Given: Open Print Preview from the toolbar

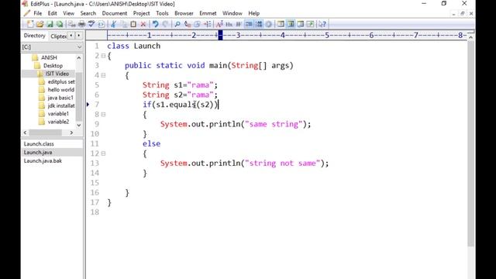Looking at the screenshot, I should tap(72, 24).
